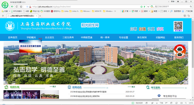Reload the page with refresh icon
This screenshot has height=105, width=194.
17,7
